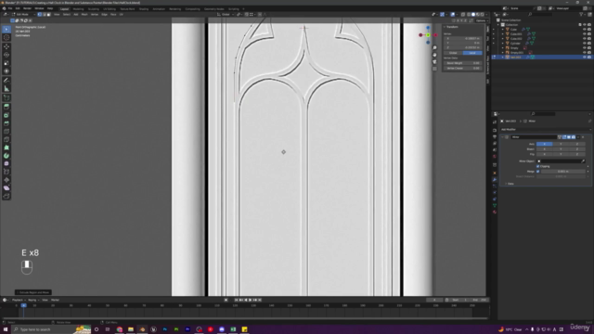
Task: Adjust the Merge distance 0.001 m field
Action: click(x=563, y=172)
